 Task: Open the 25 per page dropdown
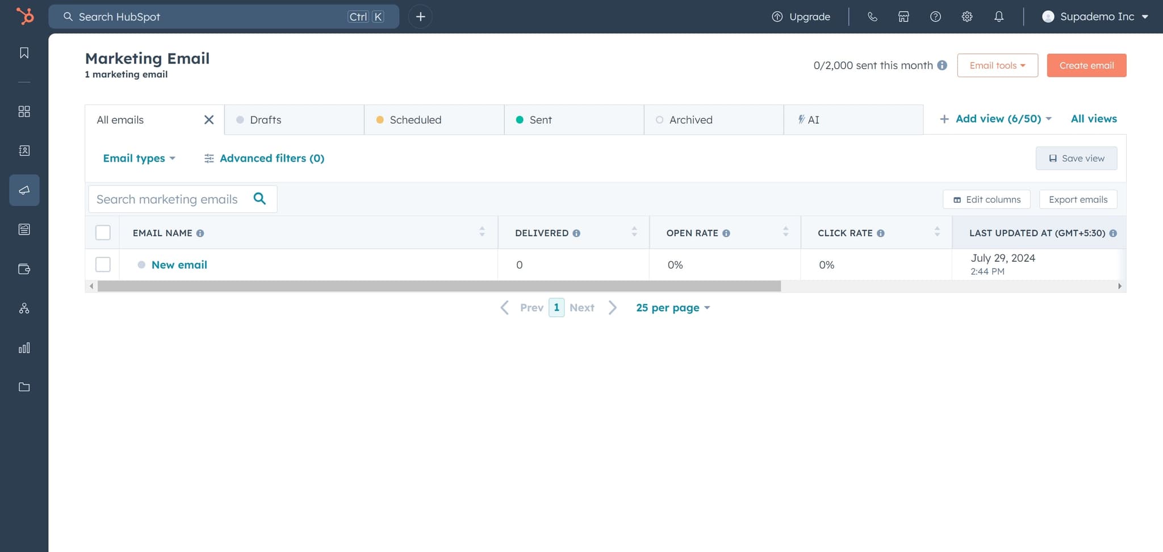click(x=672, y=307)
